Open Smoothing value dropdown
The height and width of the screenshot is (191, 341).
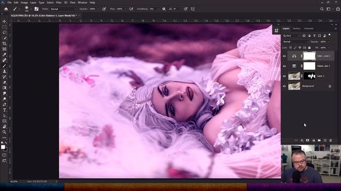(x=158, y=9)
